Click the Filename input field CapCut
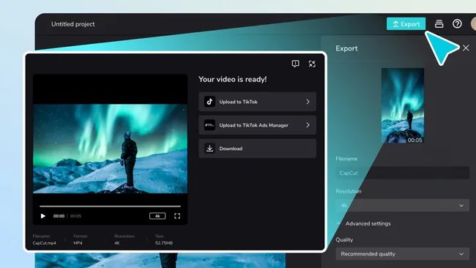This screenshot has width=476, height=268. (x=403, y=173)
